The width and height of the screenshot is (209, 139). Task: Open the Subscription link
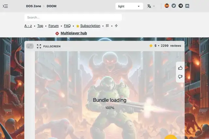[x=90, y=26]
